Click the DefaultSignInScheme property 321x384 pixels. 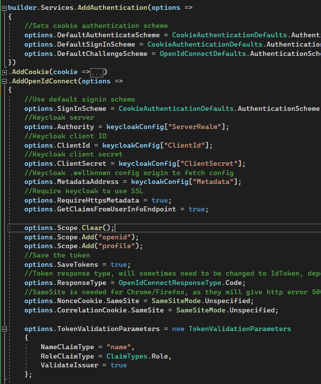[x=96, y=44]
